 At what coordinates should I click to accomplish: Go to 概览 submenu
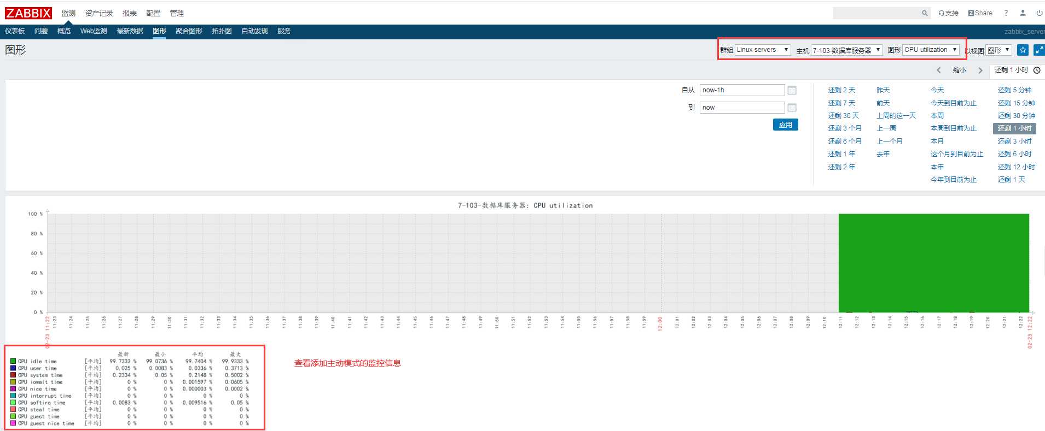64,31
